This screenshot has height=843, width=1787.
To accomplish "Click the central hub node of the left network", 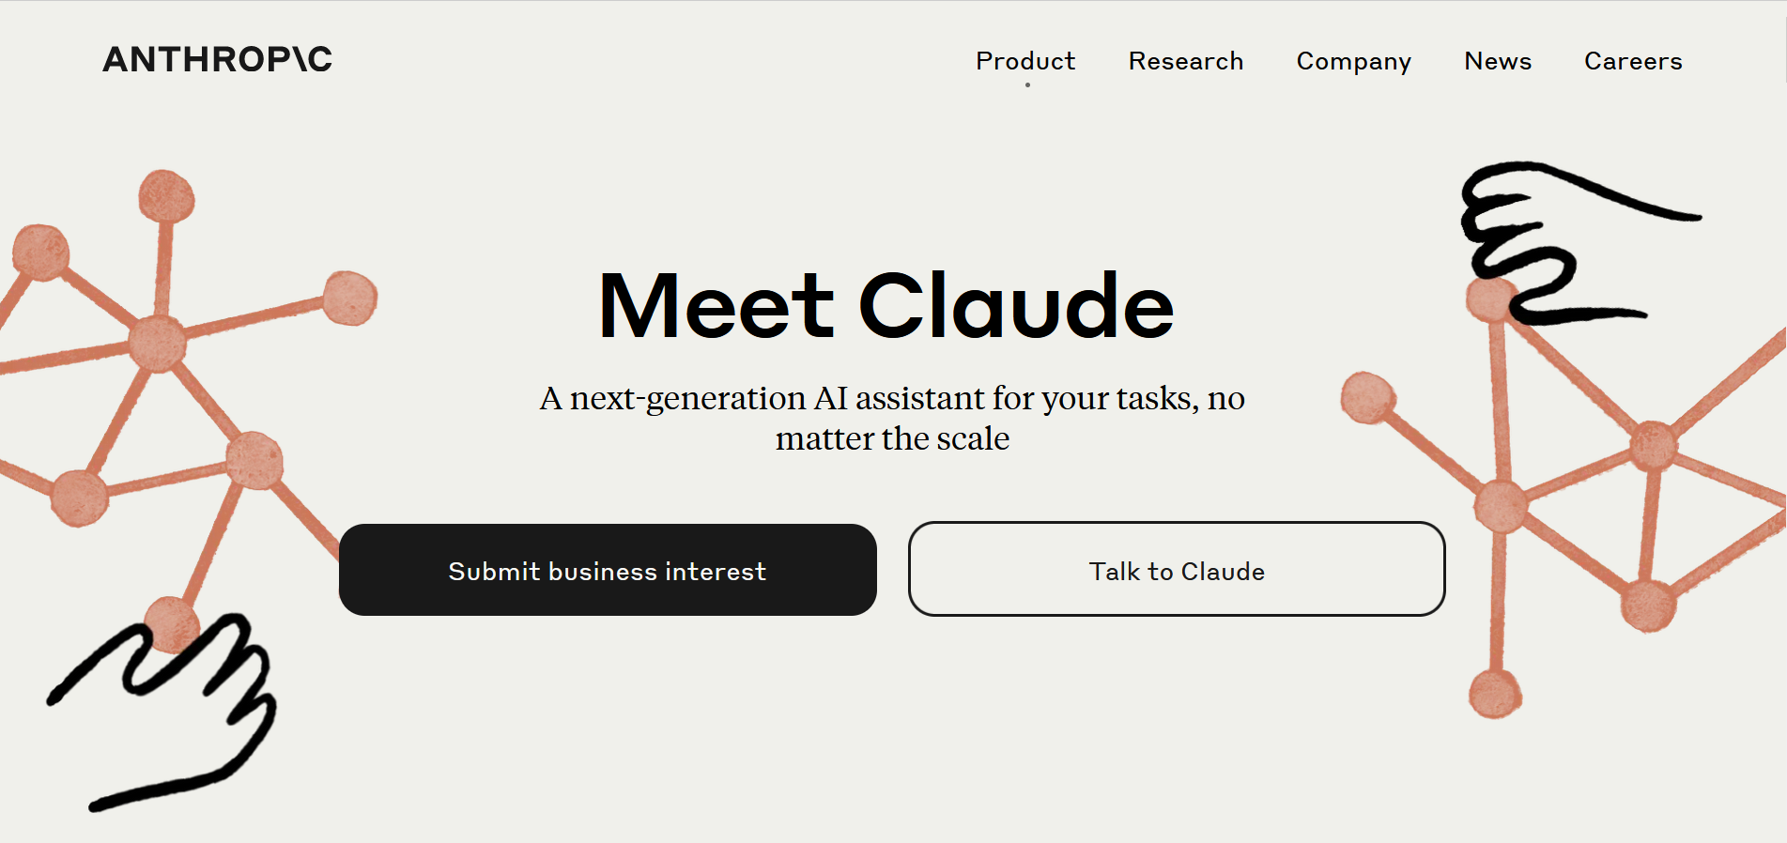I will pos(157,344).
